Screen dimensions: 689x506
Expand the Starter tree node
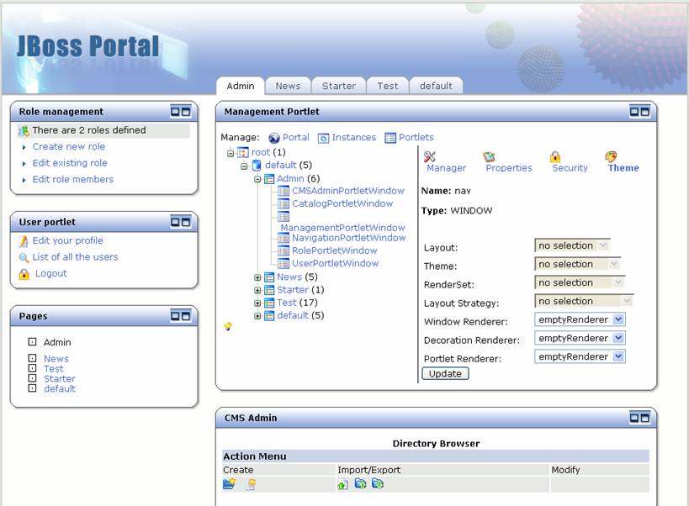coord(257,290)
